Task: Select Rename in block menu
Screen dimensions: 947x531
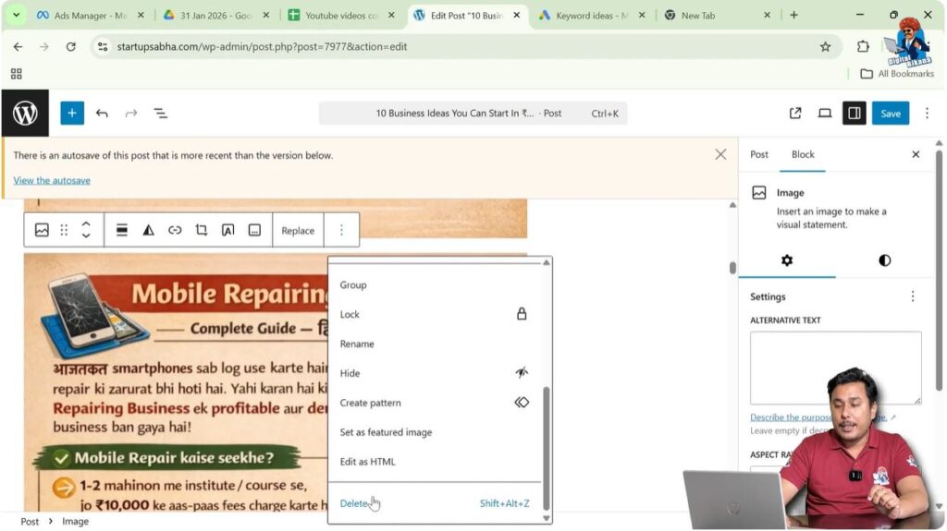Action: [x=435, y=344]
